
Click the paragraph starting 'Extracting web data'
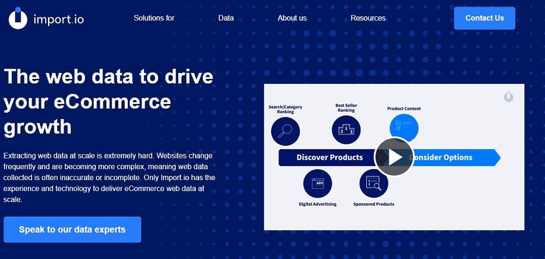tap(109, 178)
